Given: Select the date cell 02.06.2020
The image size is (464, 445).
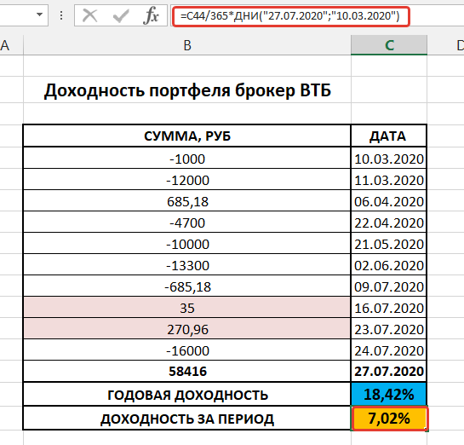Looking at the screenshot, I should [x=388, y=264].
